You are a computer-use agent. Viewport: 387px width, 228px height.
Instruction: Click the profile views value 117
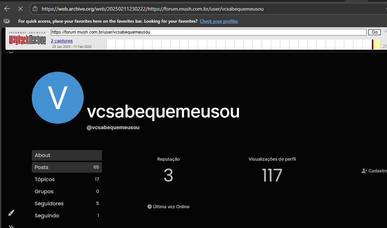click(272, 175)
